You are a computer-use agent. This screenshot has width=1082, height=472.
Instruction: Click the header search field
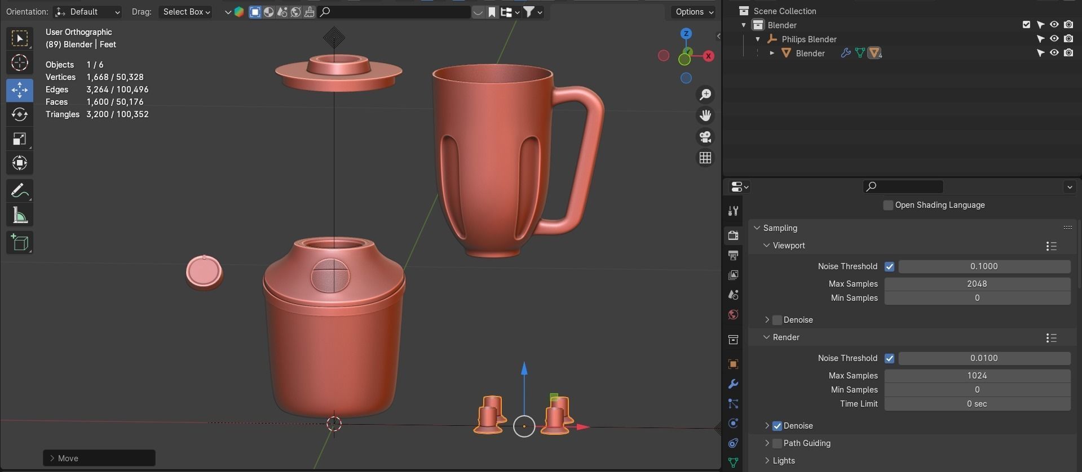pyautogui.click(x=394, y=12)
